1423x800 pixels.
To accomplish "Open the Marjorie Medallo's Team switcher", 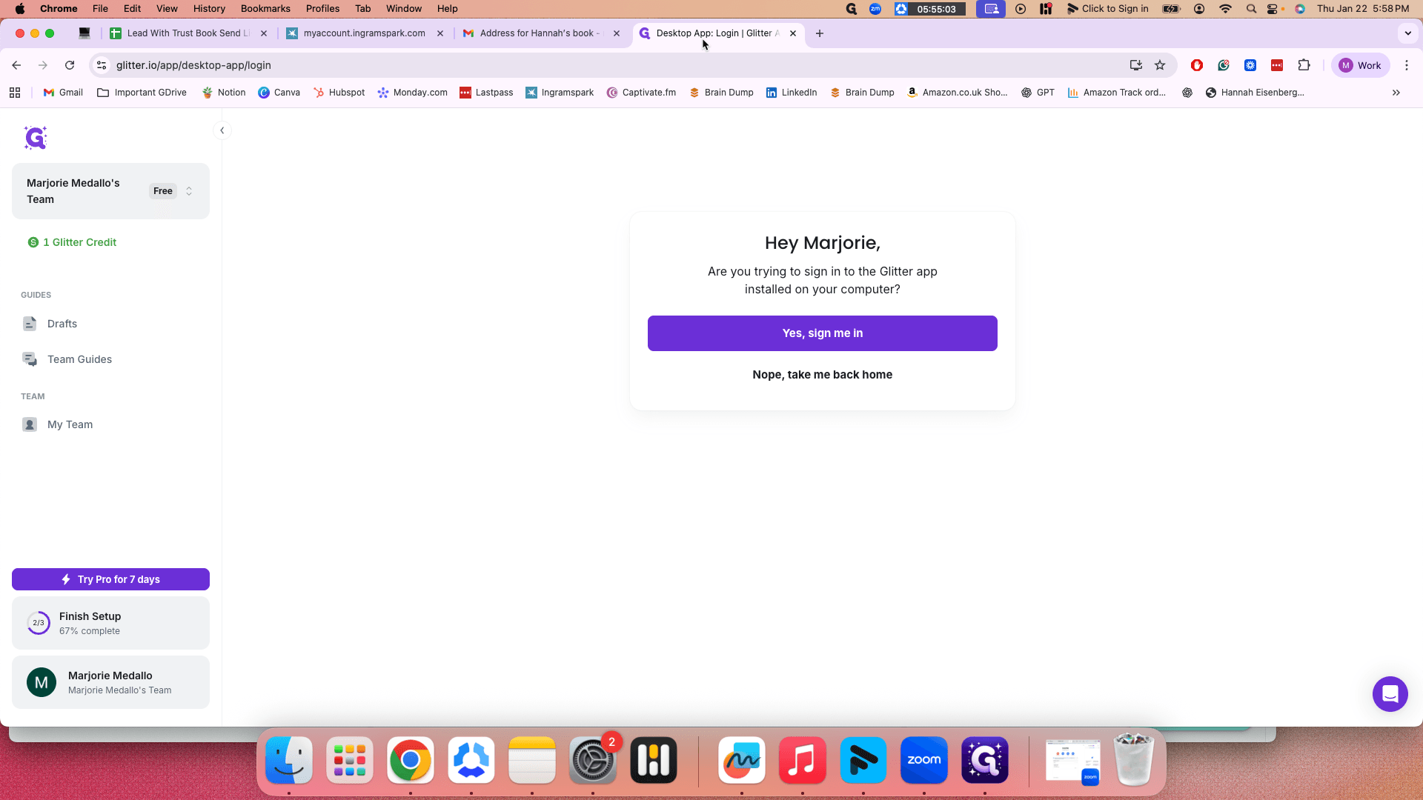I will (x=110, y=191).
